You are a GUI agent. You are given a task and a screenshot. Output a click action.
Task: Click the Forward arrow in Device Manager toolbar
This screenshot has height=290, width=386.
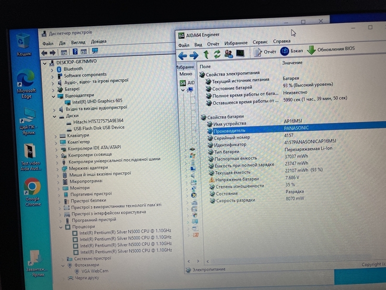[x=52, y=53]
